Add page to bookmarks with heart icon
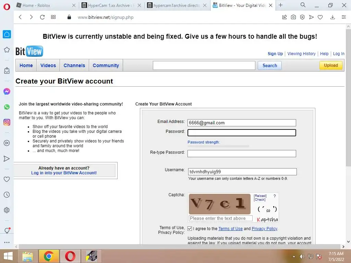Image resolution: width=351 pixels, height=263 pixels. point(320,17)
